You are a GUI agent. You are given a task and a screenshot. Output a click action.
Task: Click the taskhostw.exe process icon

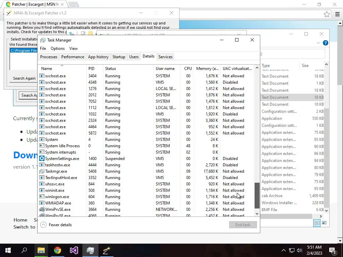(x=42, y=165)
